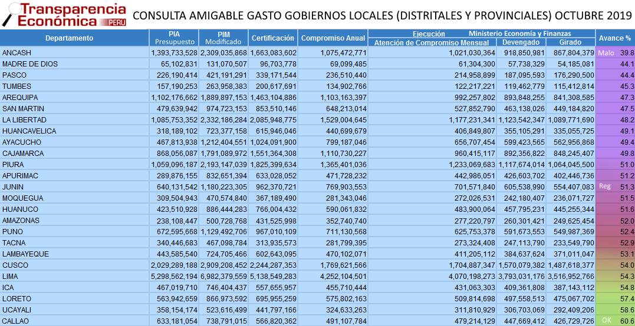Click La Libertad's Devengado 1,123,542,347
The image size is (635, 326).
point(522,120)
